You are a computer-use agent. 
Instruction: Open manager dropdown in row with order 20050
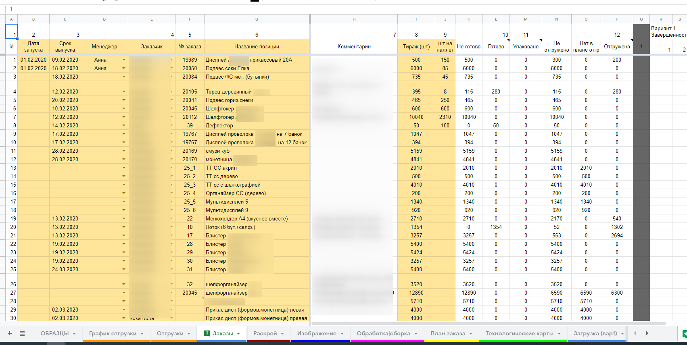(124, 68)
